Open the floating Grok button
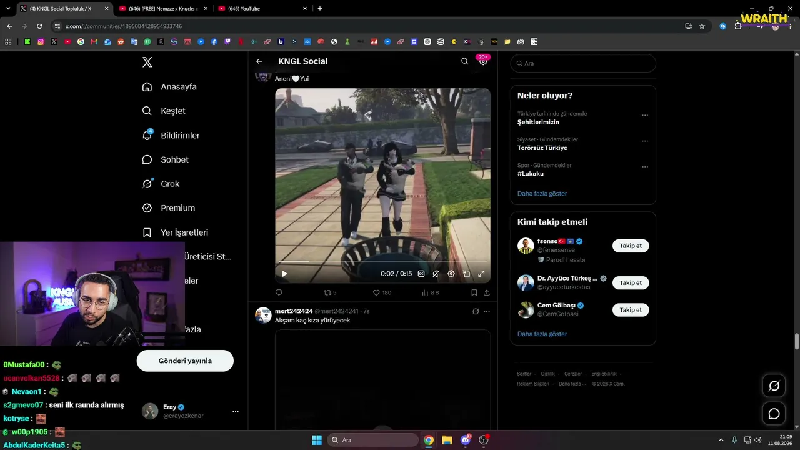 coord(774,386)
